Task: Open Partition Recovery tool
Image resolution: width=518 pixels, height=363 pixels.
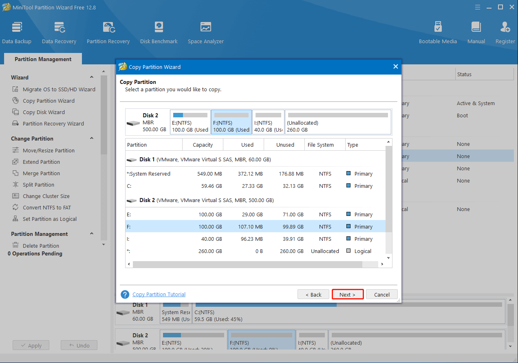Action: click(x=108, y=33)
